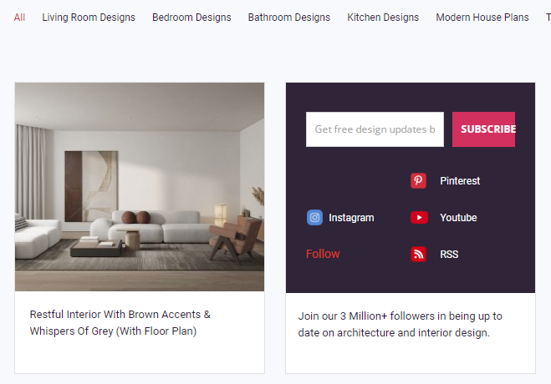
Task: Click the Pinterest logo icon
Action: [x=418, y=180]
